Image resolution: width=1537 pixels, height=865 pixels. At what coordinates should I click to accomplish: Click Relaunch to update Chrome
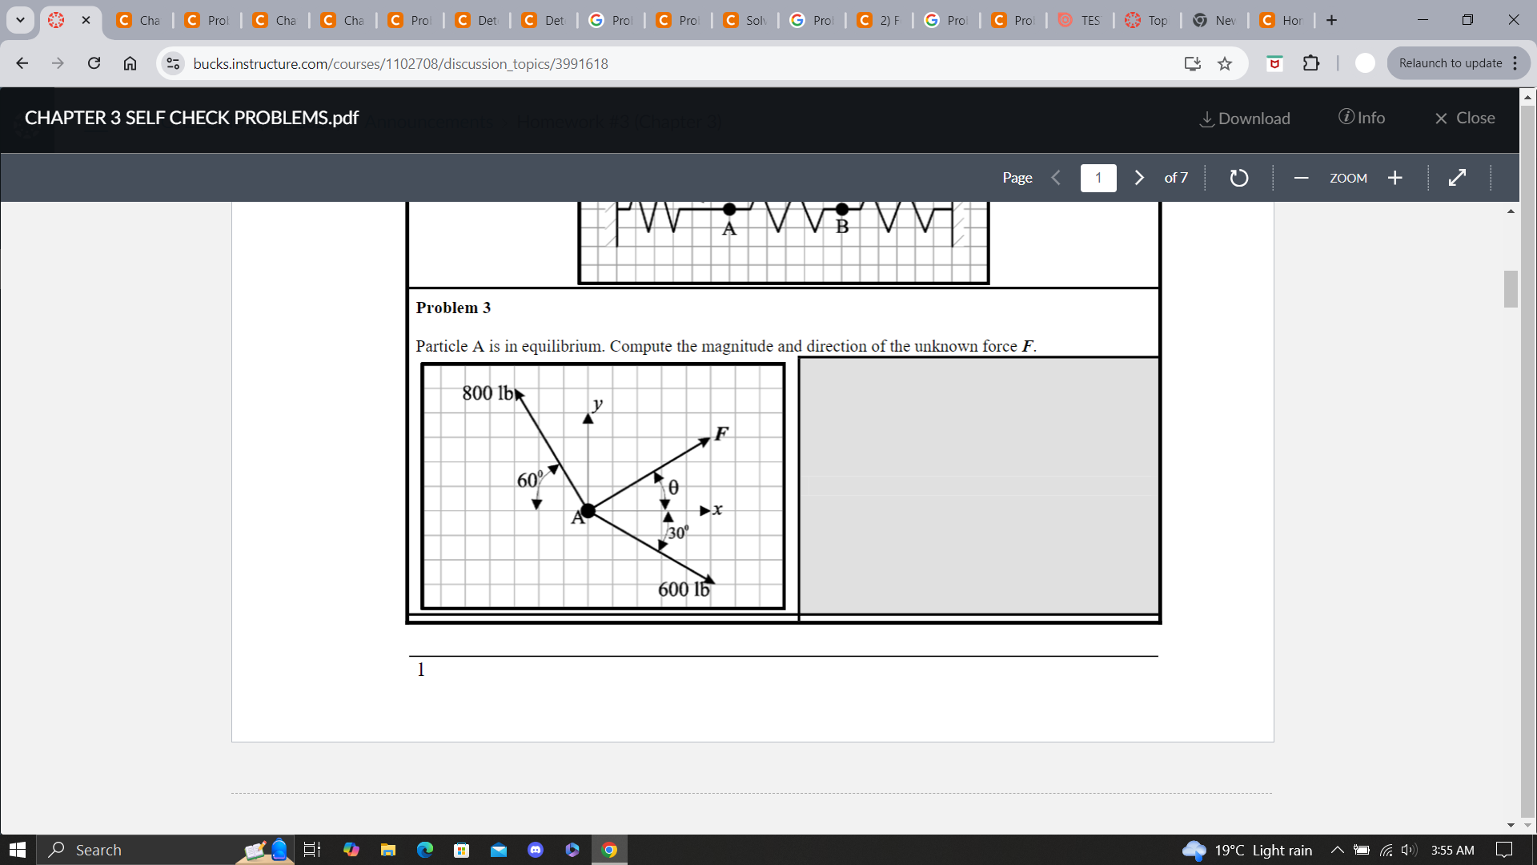tap(1451, 63)
